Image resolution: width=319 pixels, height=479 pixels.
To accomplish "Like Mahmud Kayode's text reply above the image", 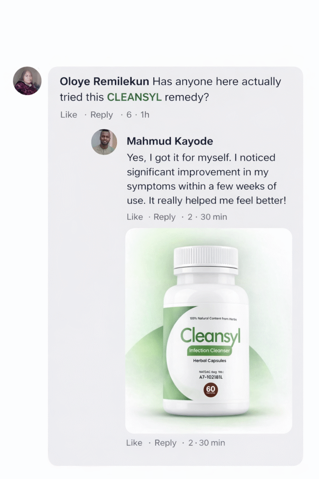I will [x=135, y=217].
